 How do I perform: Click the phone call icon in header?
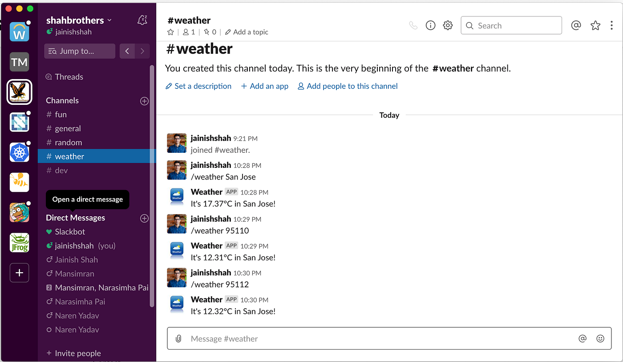(x=413, y=26)
